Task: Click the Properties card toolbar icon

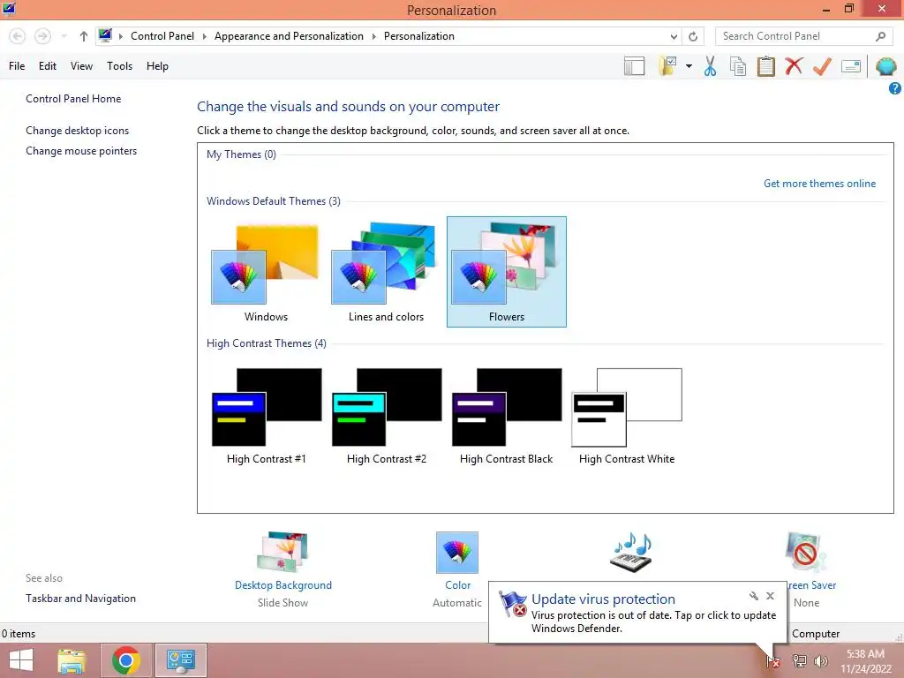Action: click(851, 67)
